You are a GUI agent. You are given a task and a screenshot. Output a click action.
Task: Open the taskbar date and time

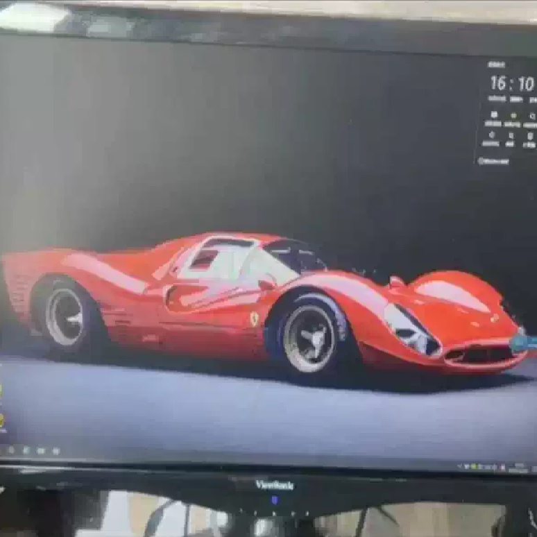click(518, 468)
